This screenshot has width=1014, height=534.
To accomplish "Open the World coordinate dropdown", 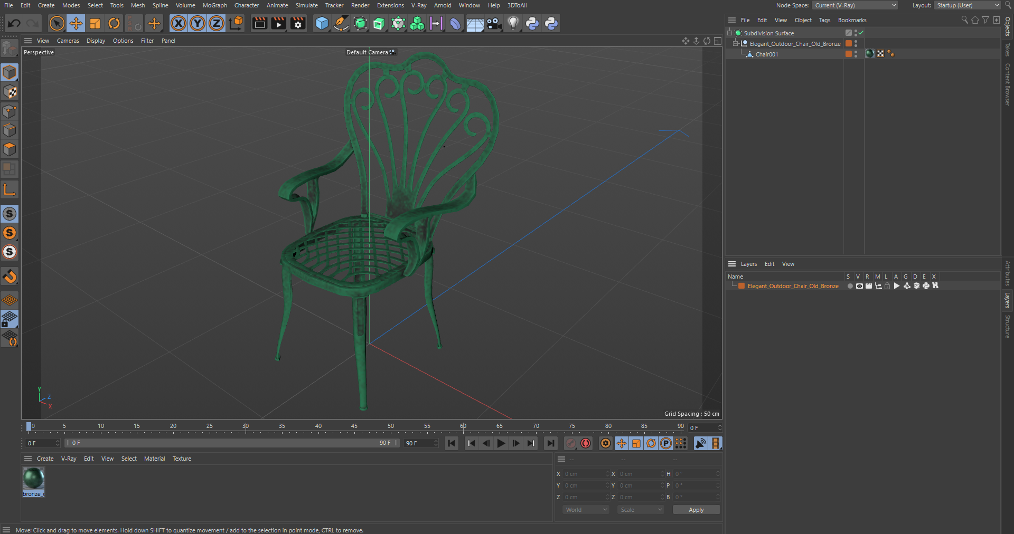I will pyautogui.click(x=586, y=510).
